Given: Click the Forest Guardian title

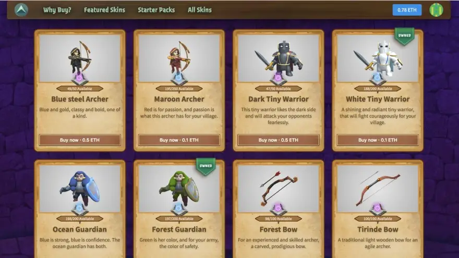Looking at the screenshot, I should coord(179,229).
